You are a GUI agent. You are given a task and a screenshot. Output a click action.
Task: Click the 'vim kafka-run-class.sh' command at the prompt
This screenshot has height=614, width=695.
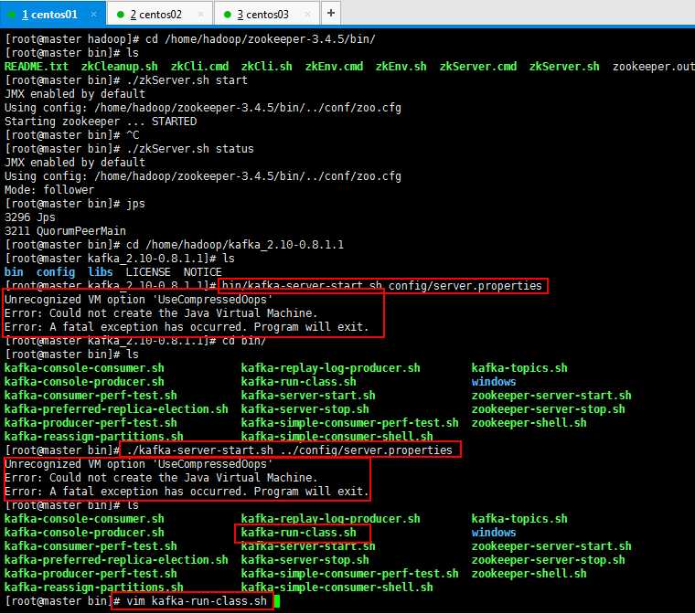[x=197, y=601]
